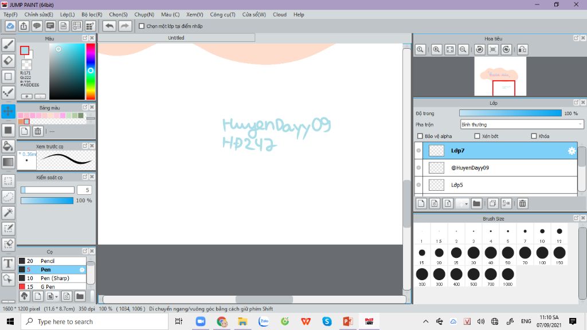Click the Zoom Out navigator icon
This screenshot has width=587, height=330.
[463, 49]
